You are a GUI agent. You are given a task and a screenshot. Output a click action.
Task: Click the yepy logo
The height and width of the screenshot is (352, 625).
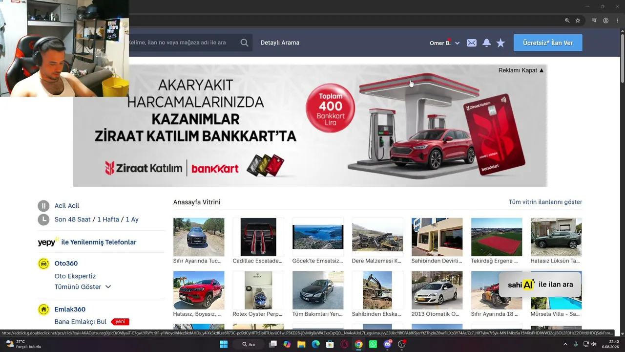tap(48, 242)
